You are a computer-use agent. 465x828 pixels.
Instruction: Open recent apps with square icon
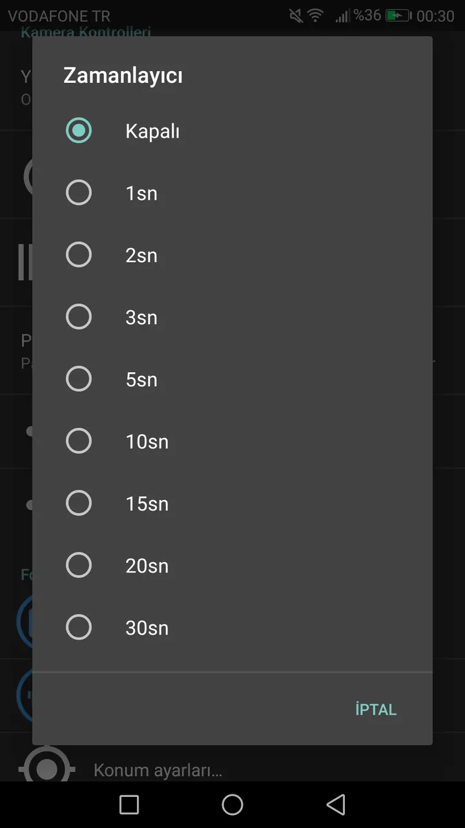pyautogui.click(x=129, y=805)
